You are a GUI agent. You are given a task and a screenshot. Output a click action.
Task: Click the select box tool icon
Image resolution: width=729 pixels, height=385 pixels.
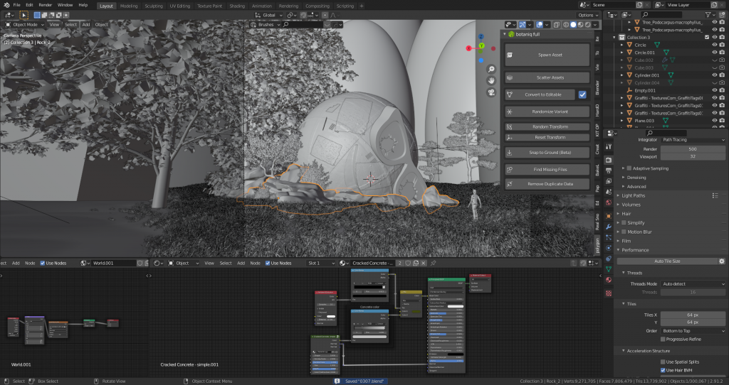tap(23, 15)
